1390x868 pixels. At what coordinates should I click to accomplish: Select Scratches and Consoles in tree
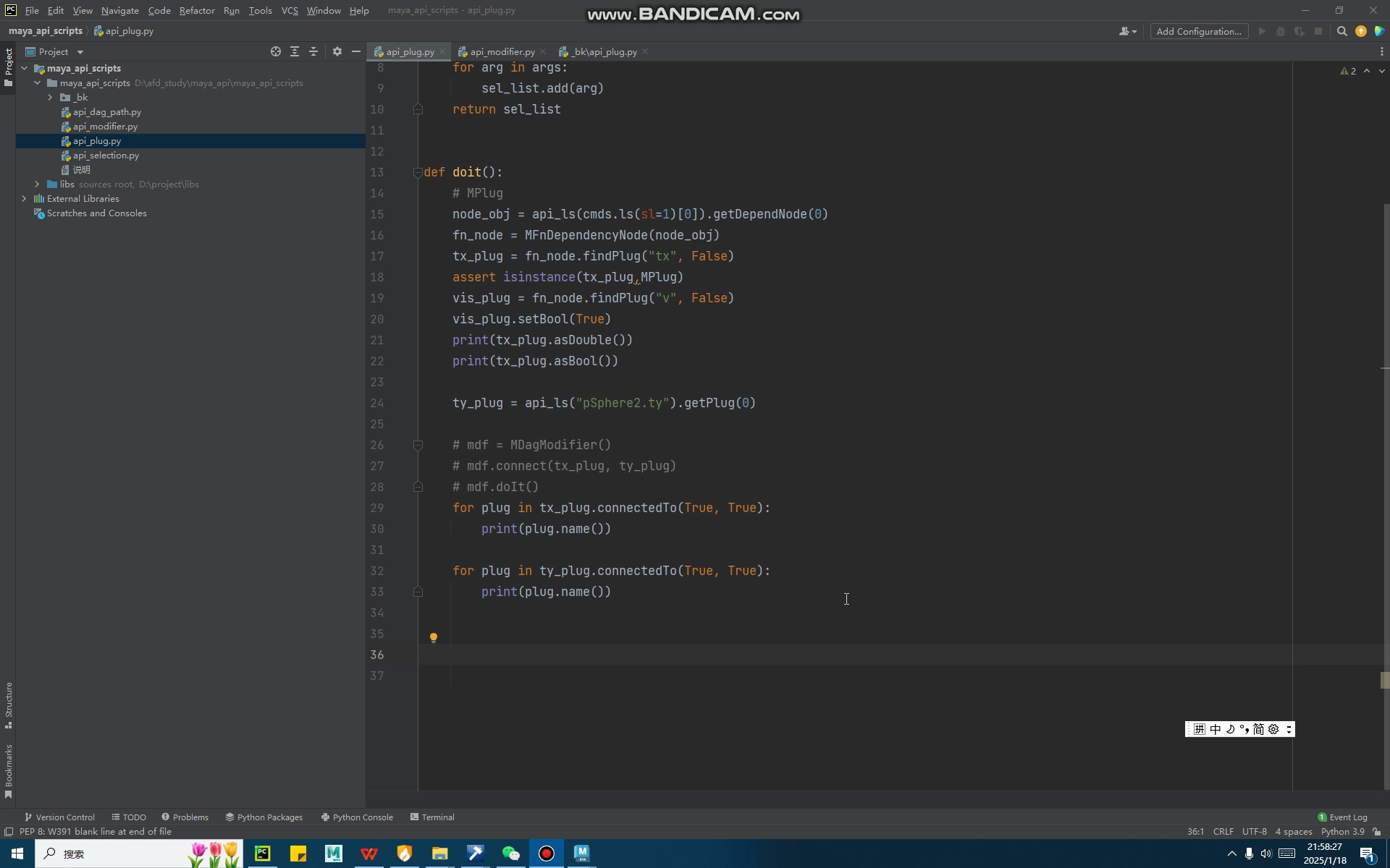96,213
